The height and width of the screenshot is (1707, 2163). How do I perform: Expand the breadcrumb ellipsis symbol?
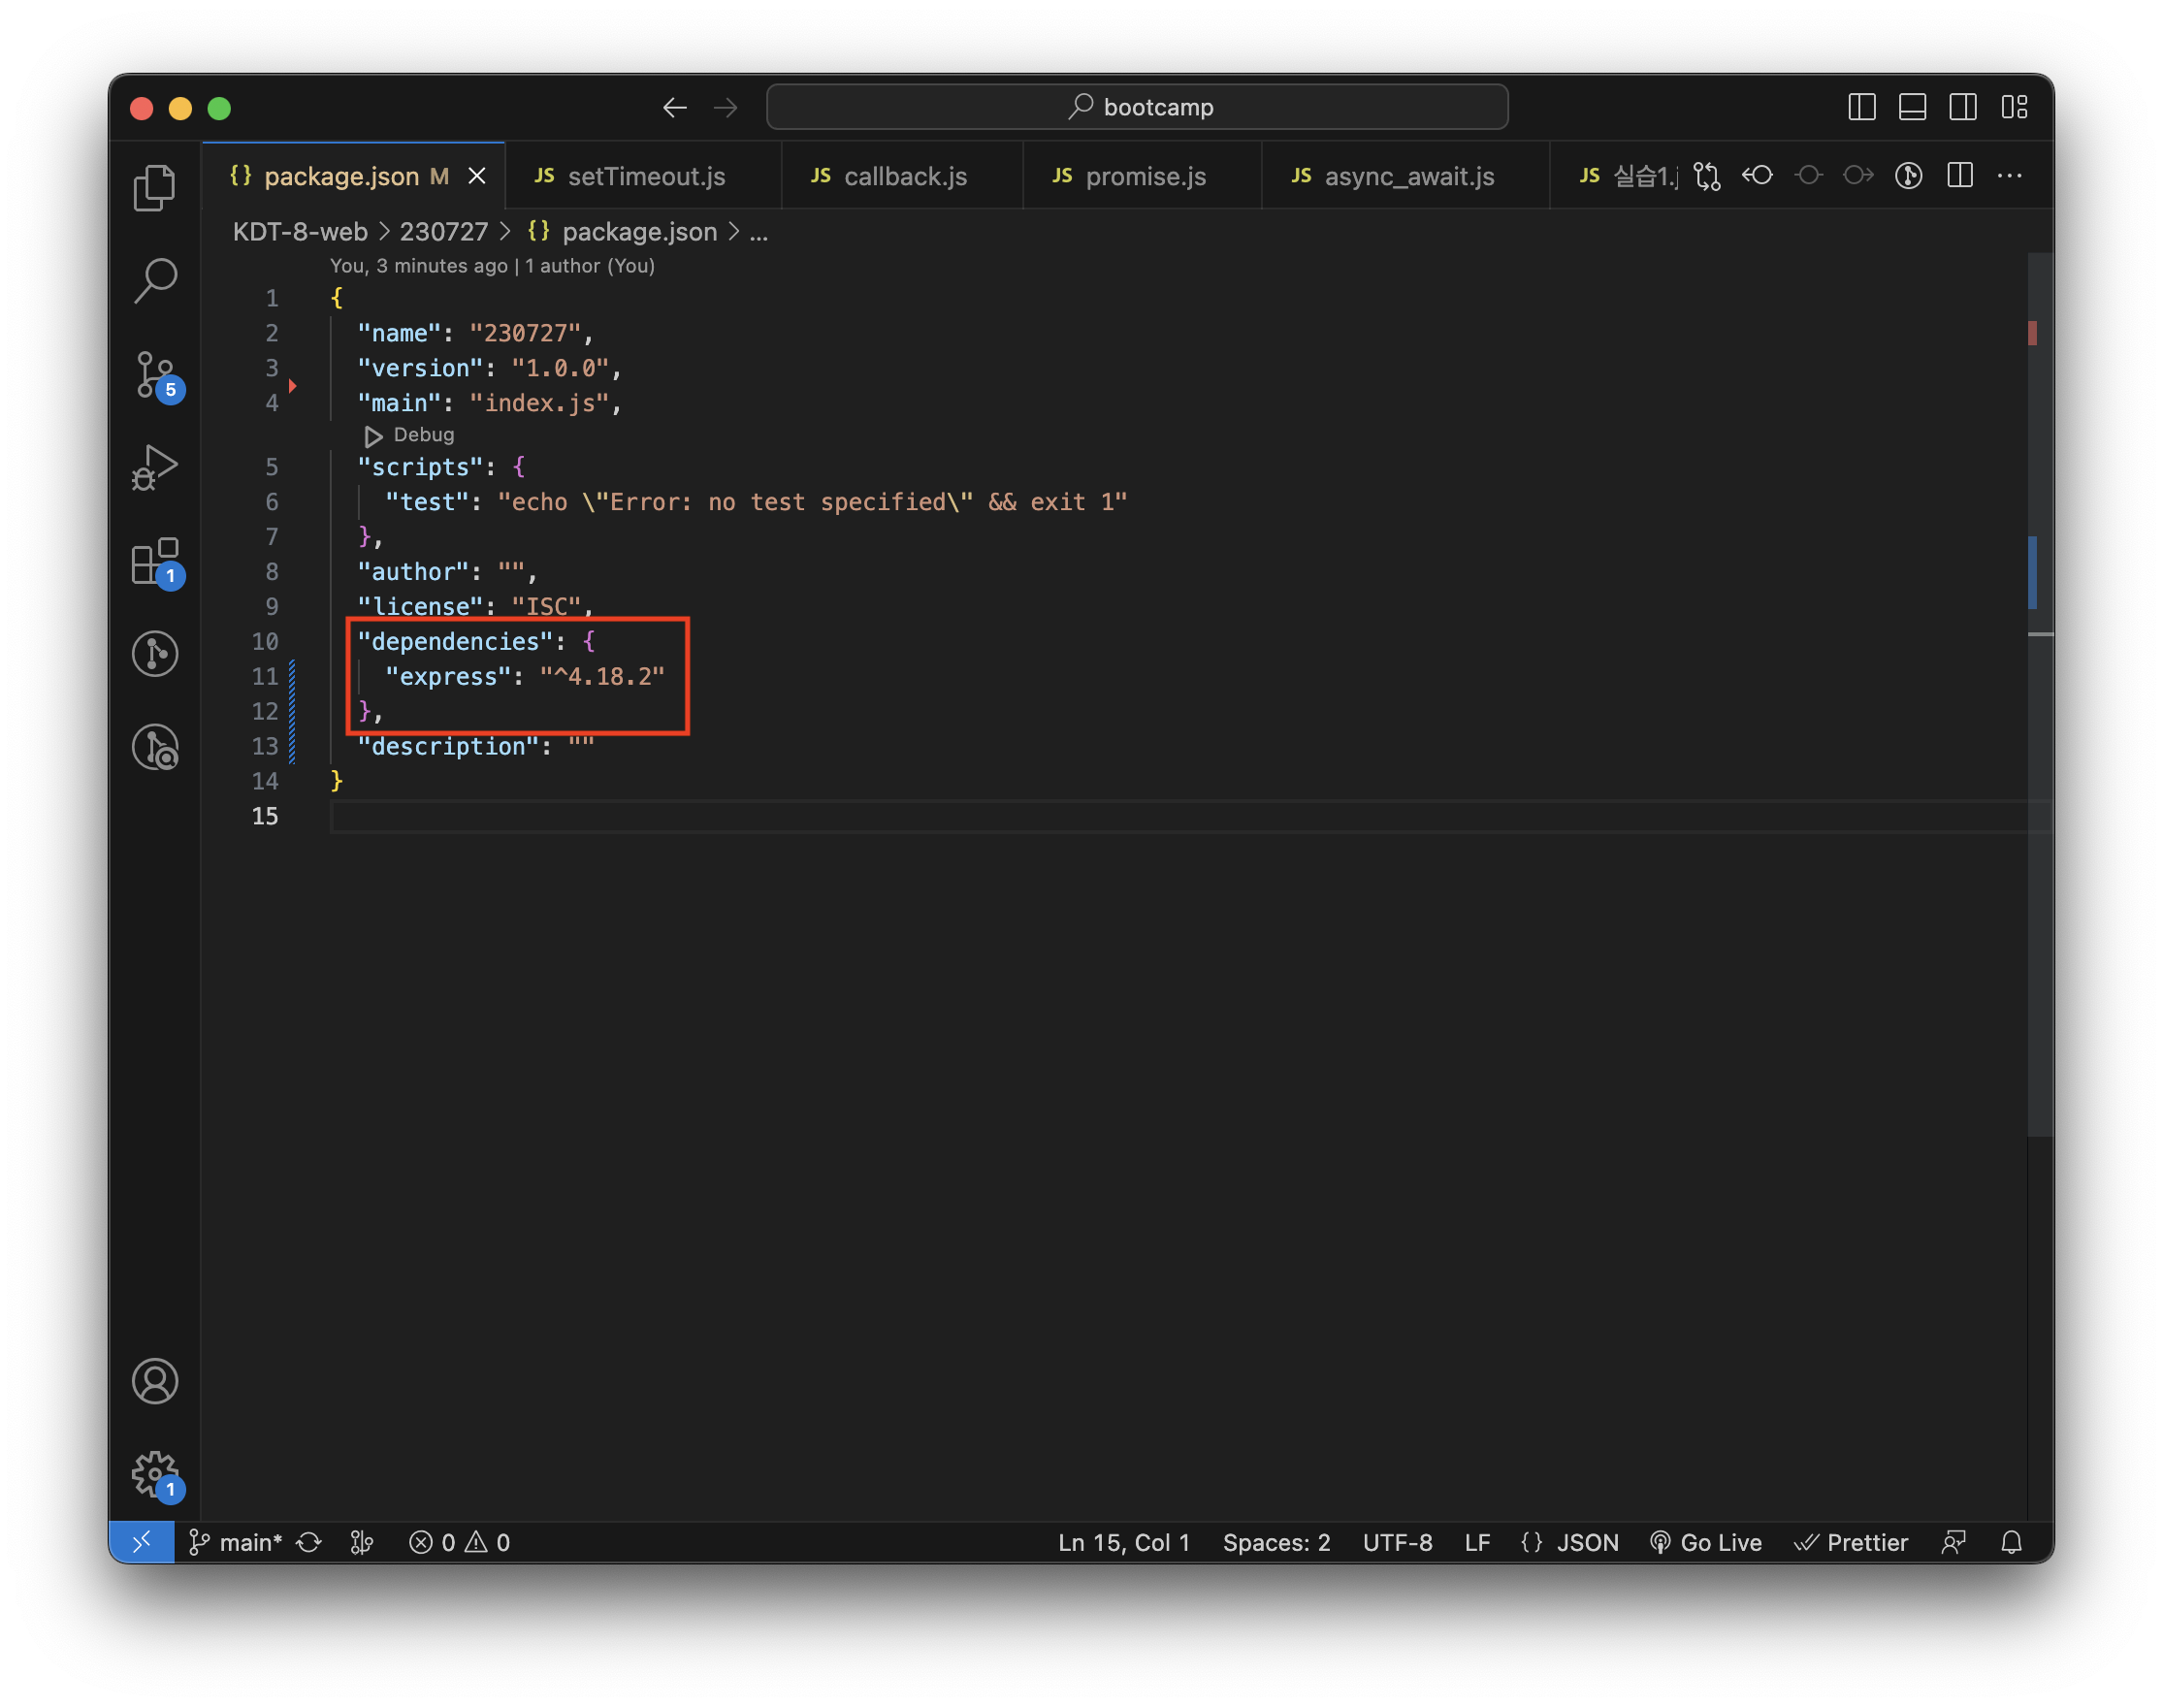point(759,232)
